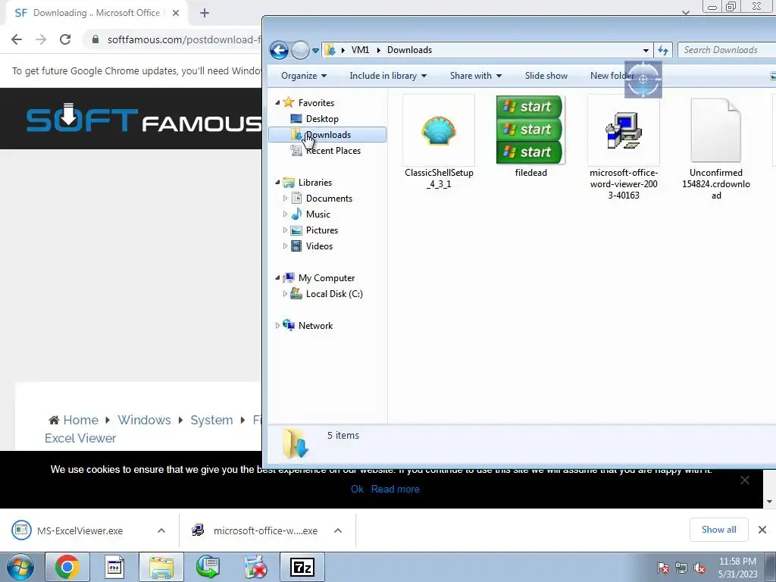776x582 pixels.
Task: Click VM1 in the address breadcrumb
Action: pyautogui.click(x=360, y=50)
